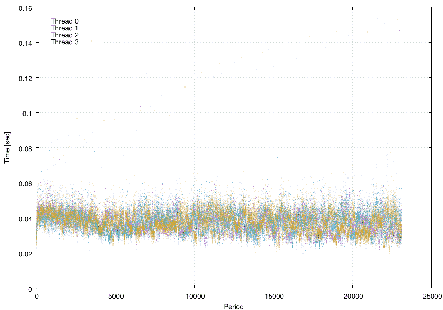
Task: Click the Thread 2 legend label
Action: pos(65,35)
